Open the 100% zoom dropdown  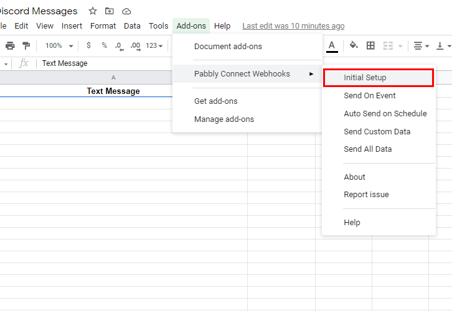click(x=59, y=45)
